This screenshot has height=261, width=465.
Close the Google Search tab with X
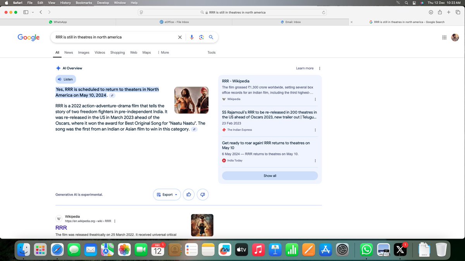(x=351, y=22)
